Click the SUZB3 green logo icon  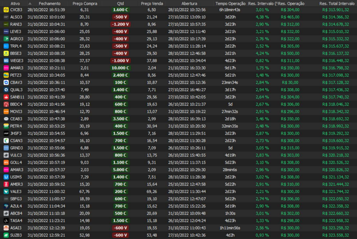tap(6, 235)
